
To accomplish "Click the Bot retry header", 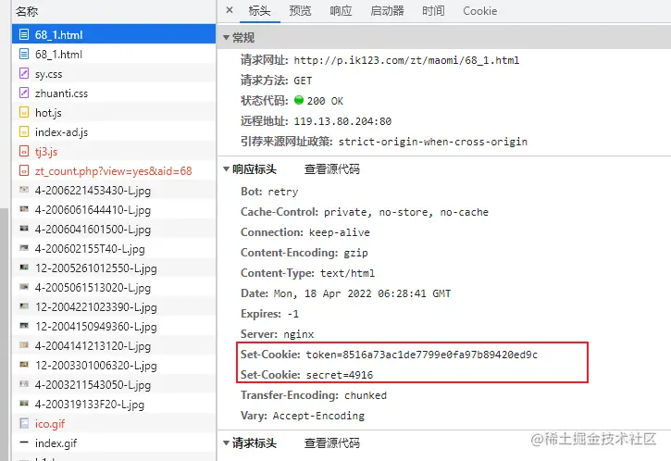I will [269, 192].
